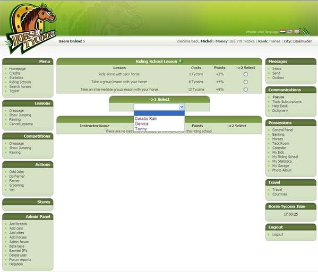The height and width of the screenshot is (272, 318).
Task: Switch language with the Dutch flag
Action: 283,31
